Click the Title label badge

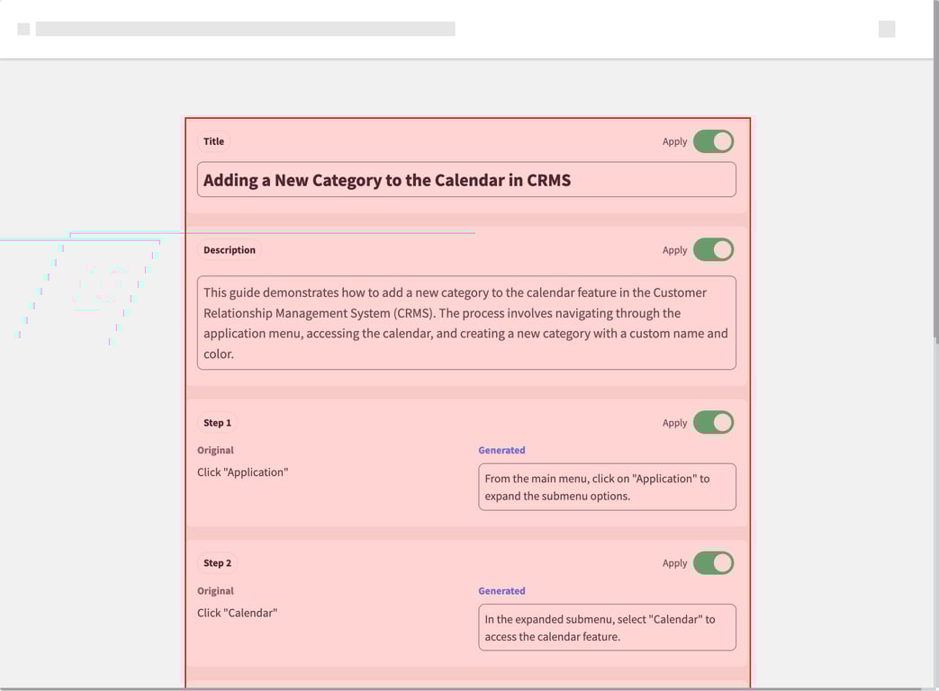click(x=214, y=141)
